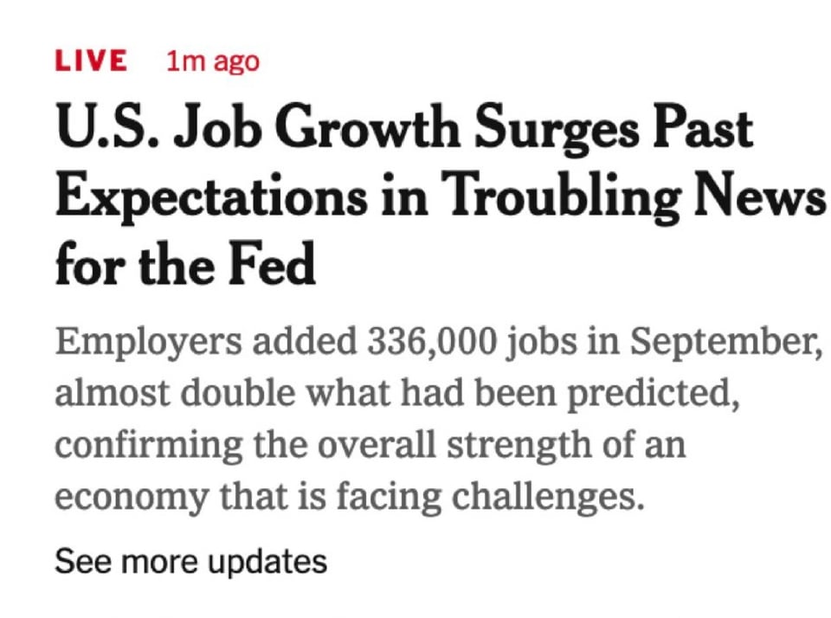Click the "1m ago" timestamp
The image size is (831, 618).
[x=211, y=61]
